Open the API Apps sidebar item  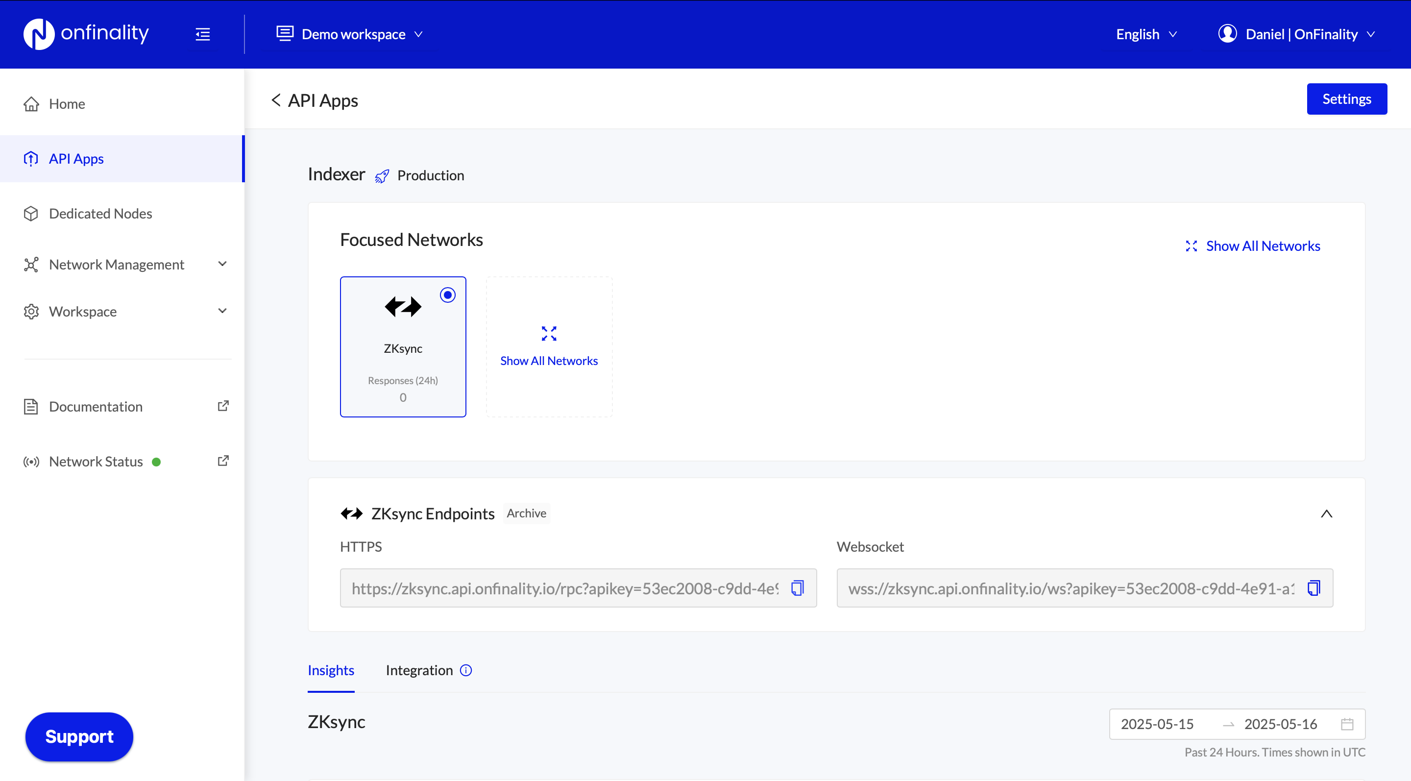pyautogui.click(x=75, y=158)
